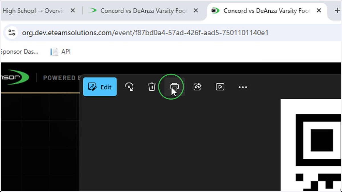Start slideshow with the play icon
The image size is (342, 192).
pos(220,87)
